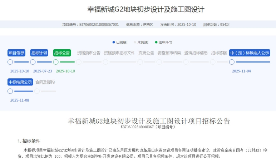Switch to the 中标结果公示 stage
The width and height of the screenshot is (276, 163).
point(20,82)
